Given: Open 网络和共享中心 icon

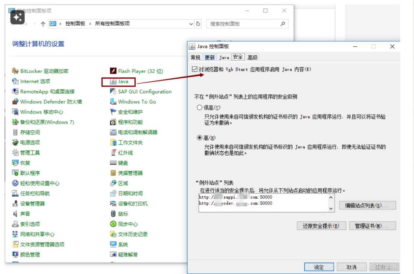Looking at the screenshot, I should [15, 234].
